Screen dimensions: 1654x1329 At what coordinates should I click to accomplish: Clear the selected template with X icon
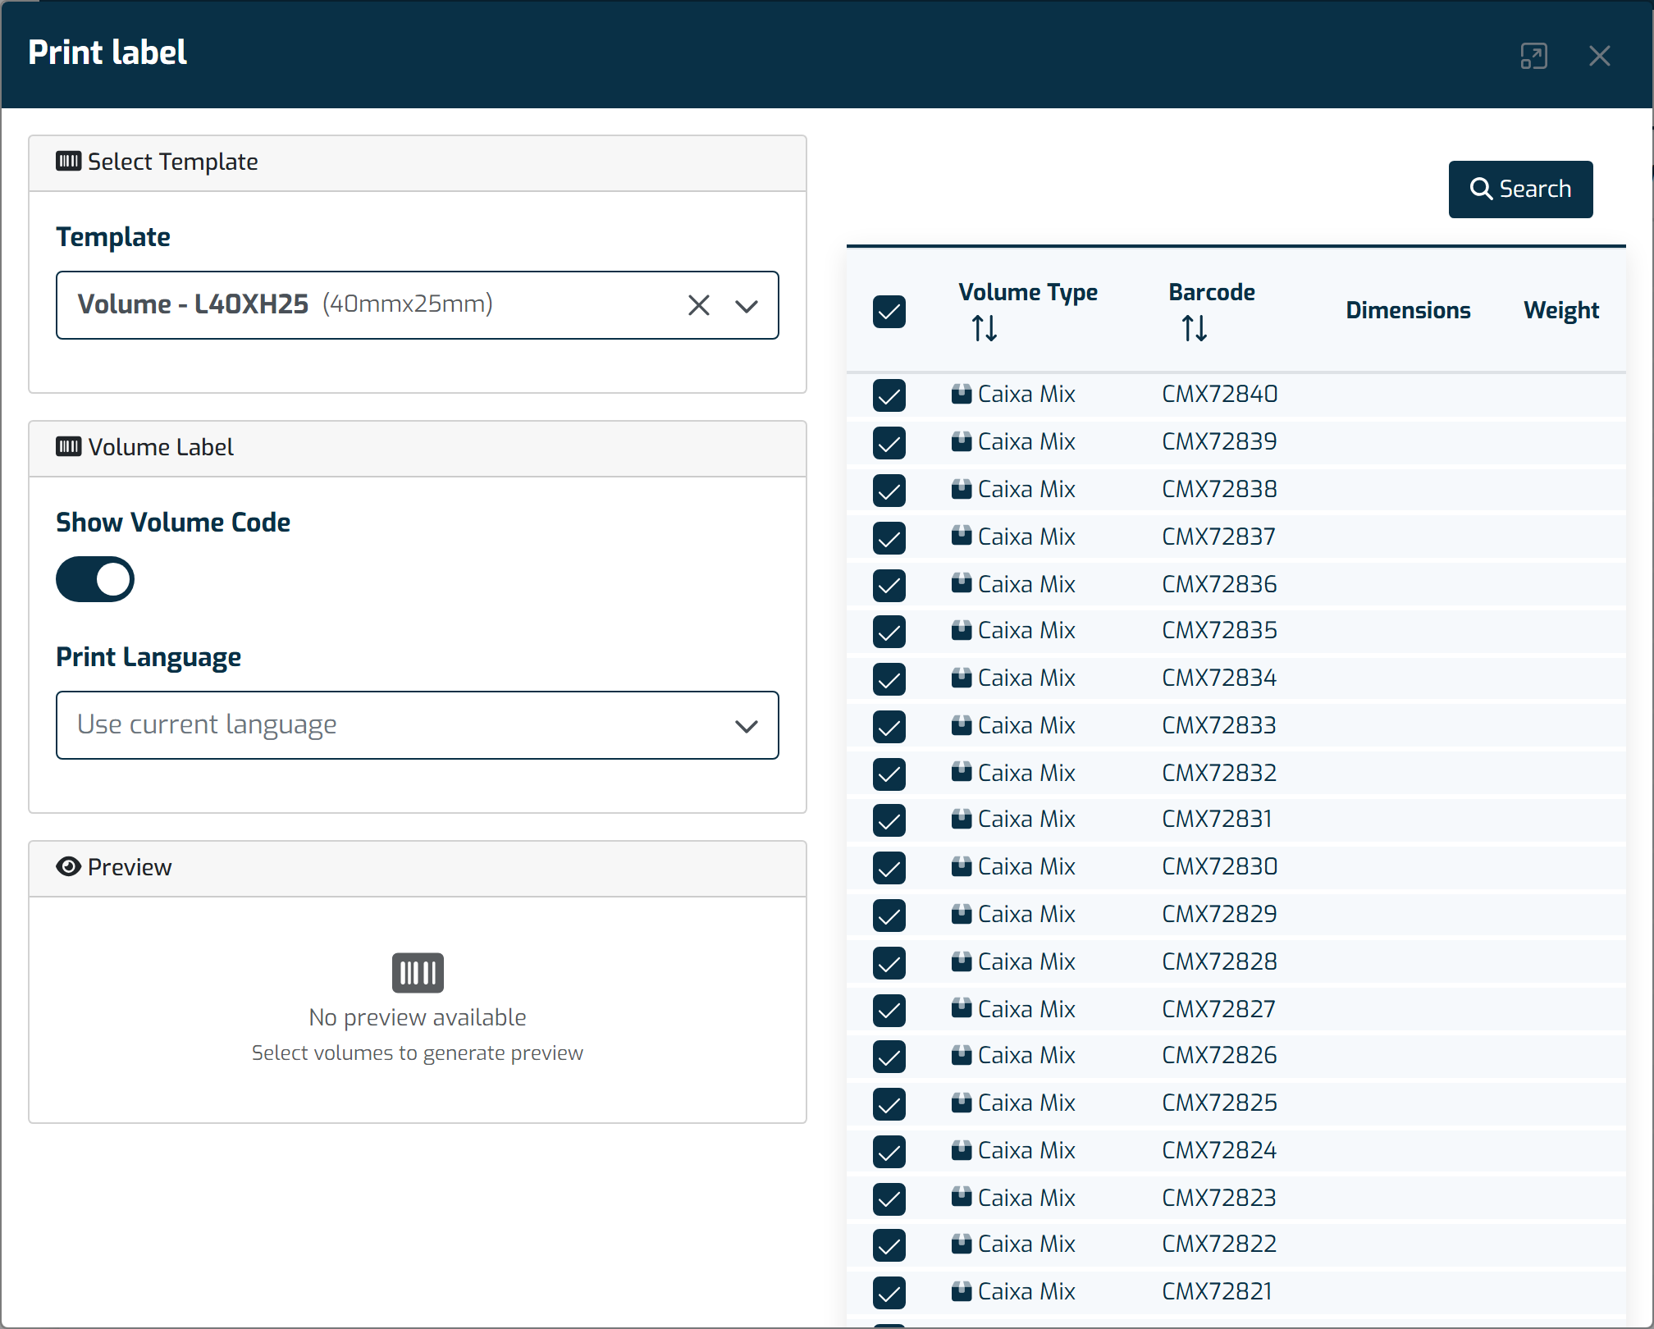pos(698,305)
